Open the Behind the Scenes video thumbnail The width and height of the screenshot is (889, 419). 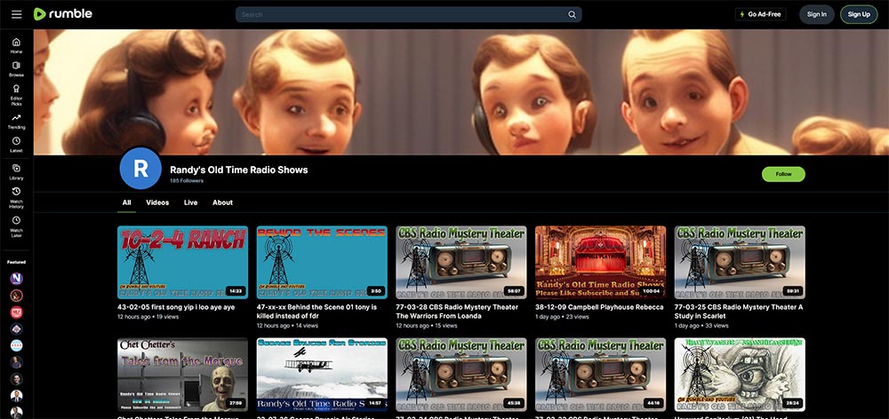pos(322,262)
